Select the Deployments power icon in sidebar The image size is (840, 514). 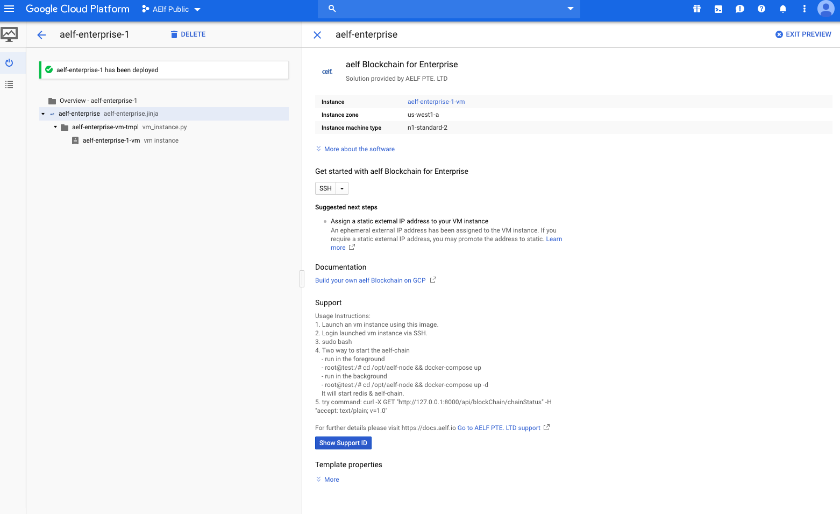pos(9,63)
